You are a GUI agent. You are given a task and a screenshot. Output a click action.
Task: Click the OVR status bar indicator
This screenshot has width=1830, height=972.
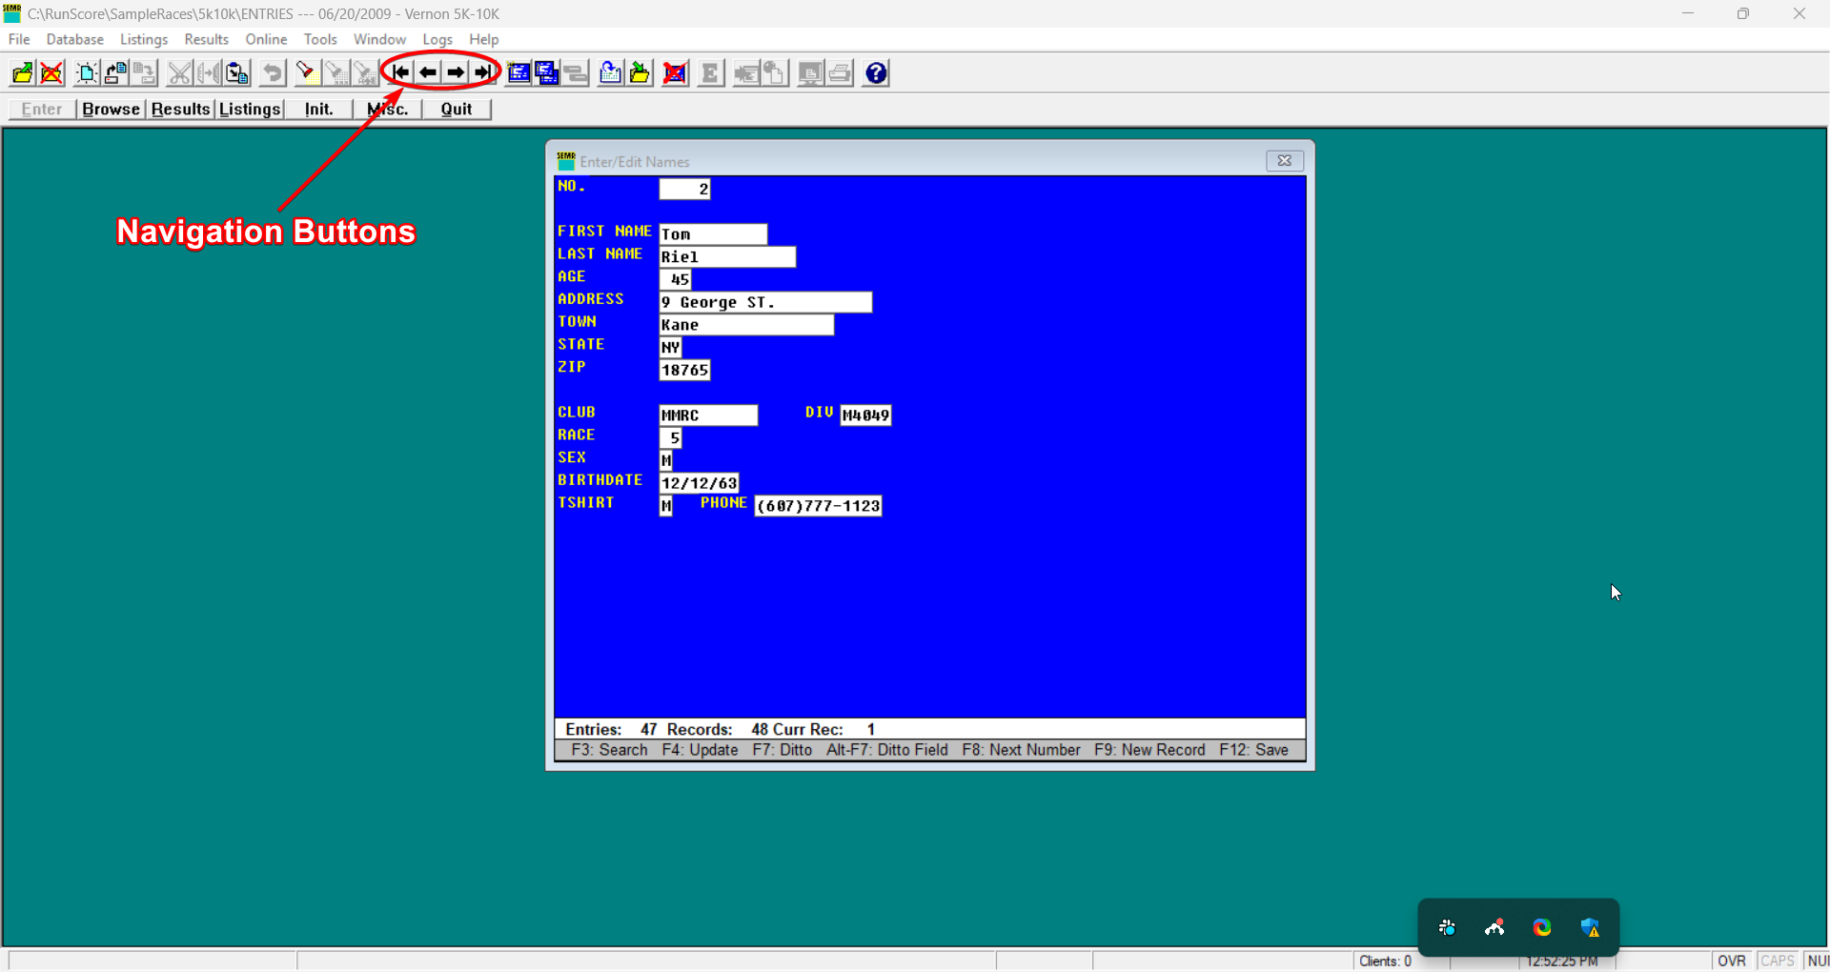pos(1732,961)
